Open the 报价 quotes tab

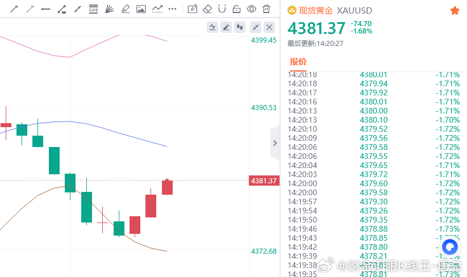[298, 62]
